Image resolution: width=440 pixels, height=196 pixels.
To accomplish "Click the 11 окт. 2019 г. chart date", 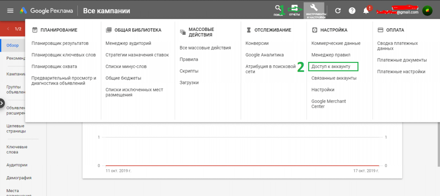I will (x=118, y=171).
